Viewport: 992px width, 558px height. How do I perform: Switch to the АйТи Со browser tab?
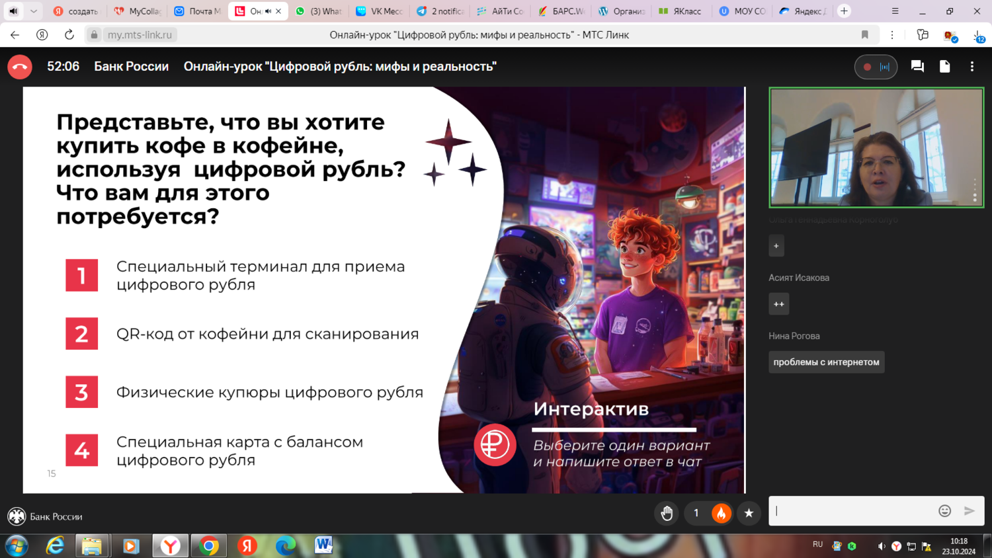pos(500,11)
